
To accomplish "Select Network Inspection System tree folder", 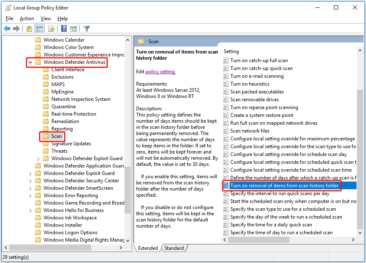I will click(x=81, y=99).
